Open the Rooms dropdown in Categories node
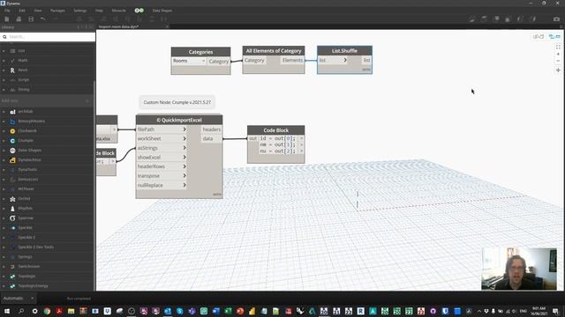 [189, 61]
